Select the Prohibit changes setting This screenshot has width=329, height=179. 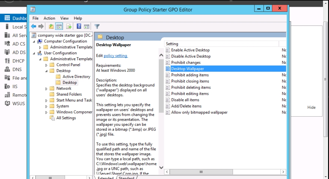(186, 62)
